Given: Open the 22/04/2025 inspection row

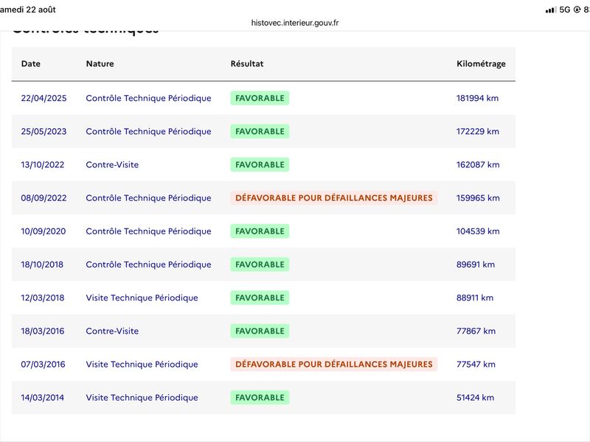Looking at the screenshot, I should click(x=263, y=98).
